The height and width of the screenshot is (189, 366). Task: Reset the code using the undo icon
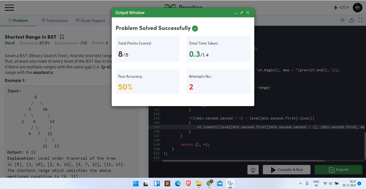[351, 20]
